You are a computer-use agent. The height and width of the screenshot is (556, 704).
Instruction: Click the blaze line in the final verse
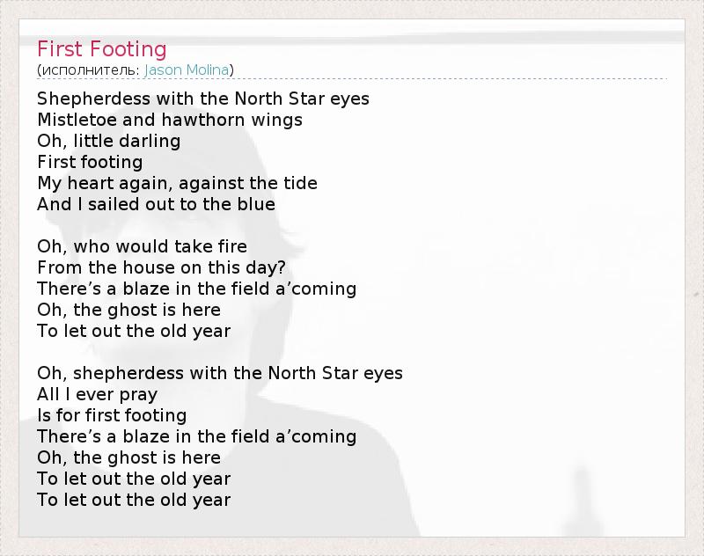pos(197,436)
